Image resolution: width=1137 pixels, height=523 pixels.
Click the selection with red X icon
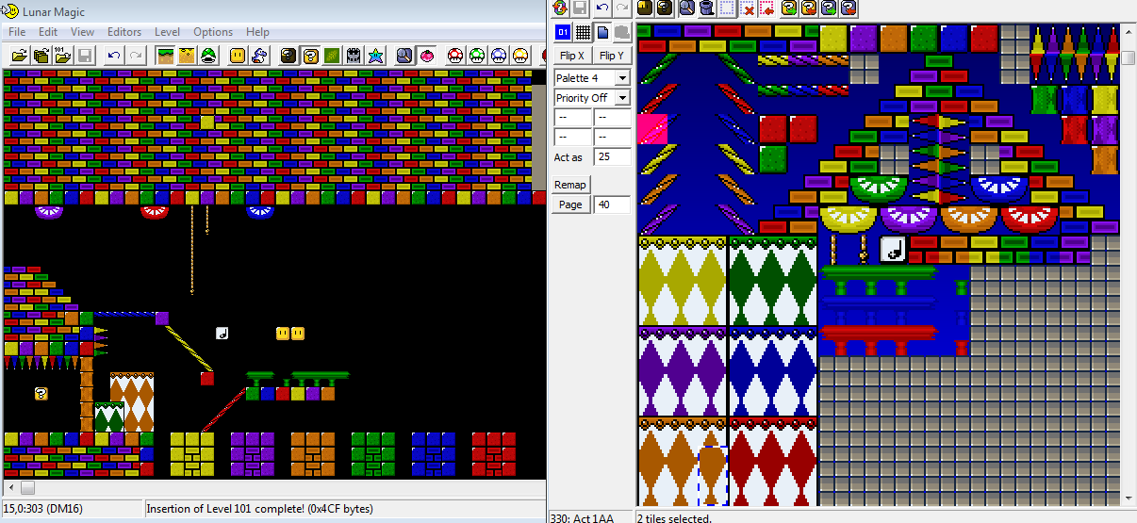[750, 8]
